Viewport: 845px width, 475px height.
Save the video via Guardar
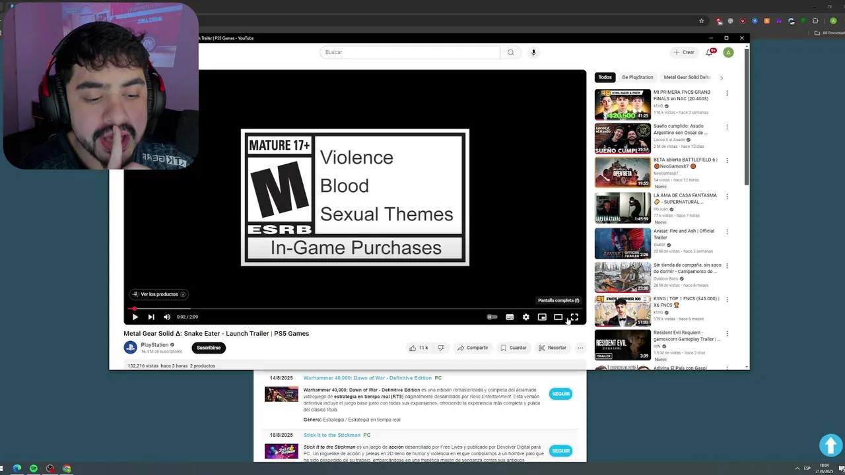click(514, 348)
